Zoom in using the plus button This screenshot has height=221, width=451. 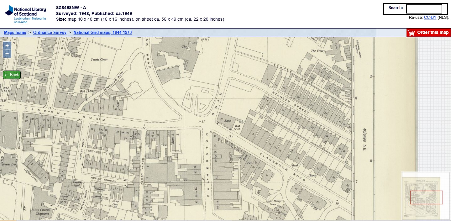(x=7, y=46)
